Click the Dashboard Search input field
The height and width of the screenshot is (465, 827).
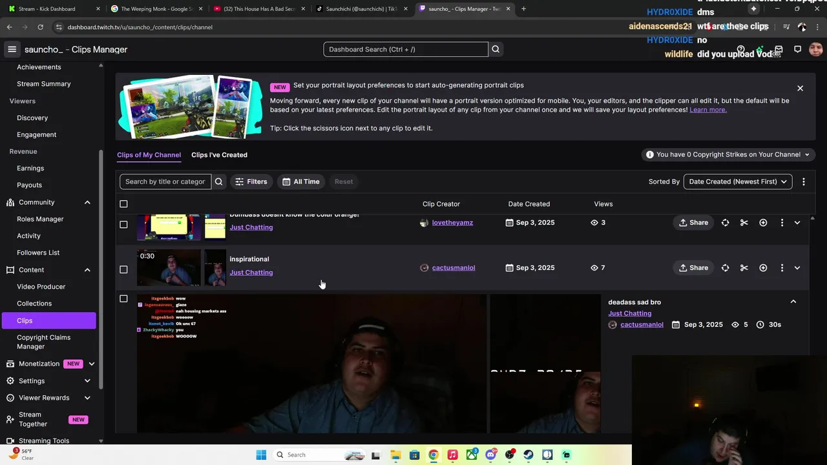(x=406, y=49)
